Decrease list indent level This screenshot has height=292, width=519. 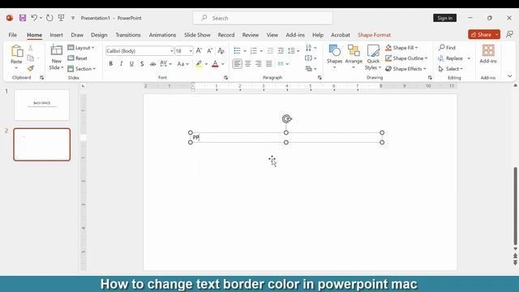click(270, 50)
